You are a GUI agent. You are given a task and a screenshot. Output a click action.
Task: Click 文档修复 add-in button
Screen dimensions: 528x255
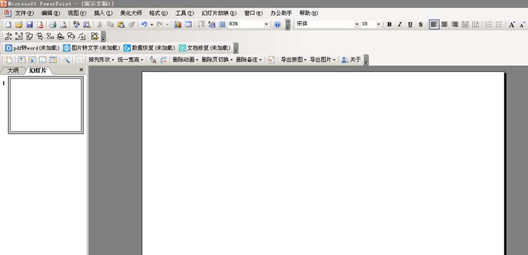pyautogui.click(x=205, y=48)
